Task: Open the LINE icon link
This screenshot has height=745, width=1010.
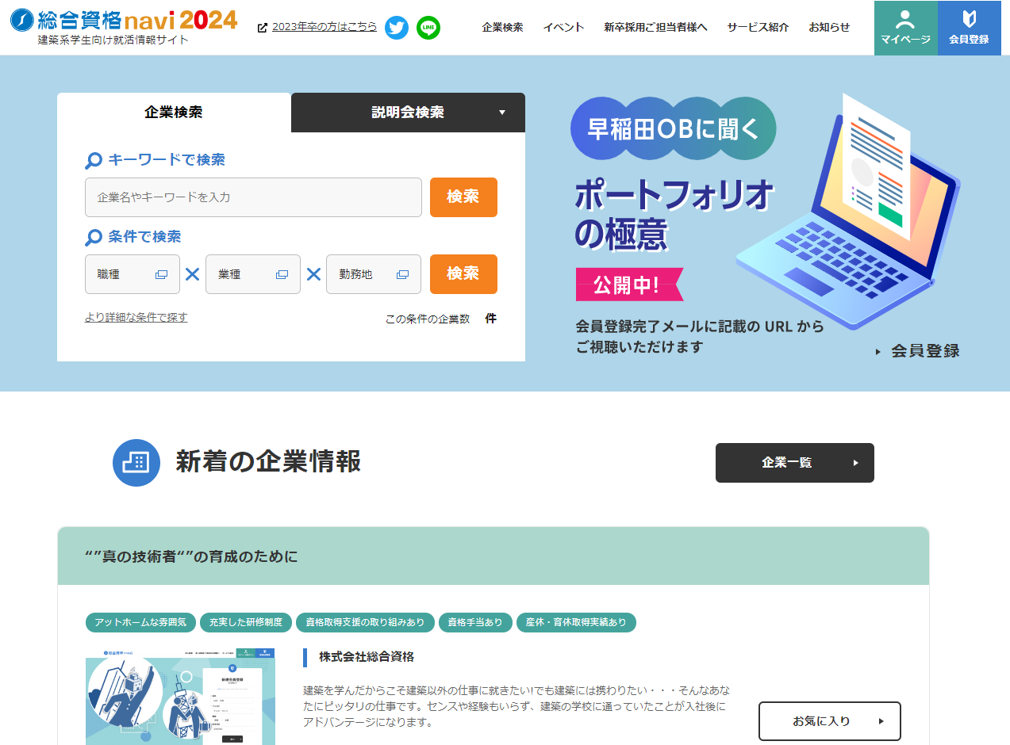Action: point(428,28)
